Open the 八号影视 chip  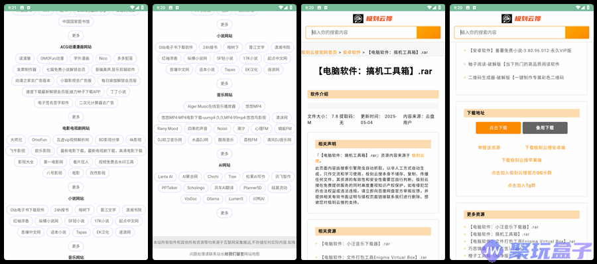54,173
